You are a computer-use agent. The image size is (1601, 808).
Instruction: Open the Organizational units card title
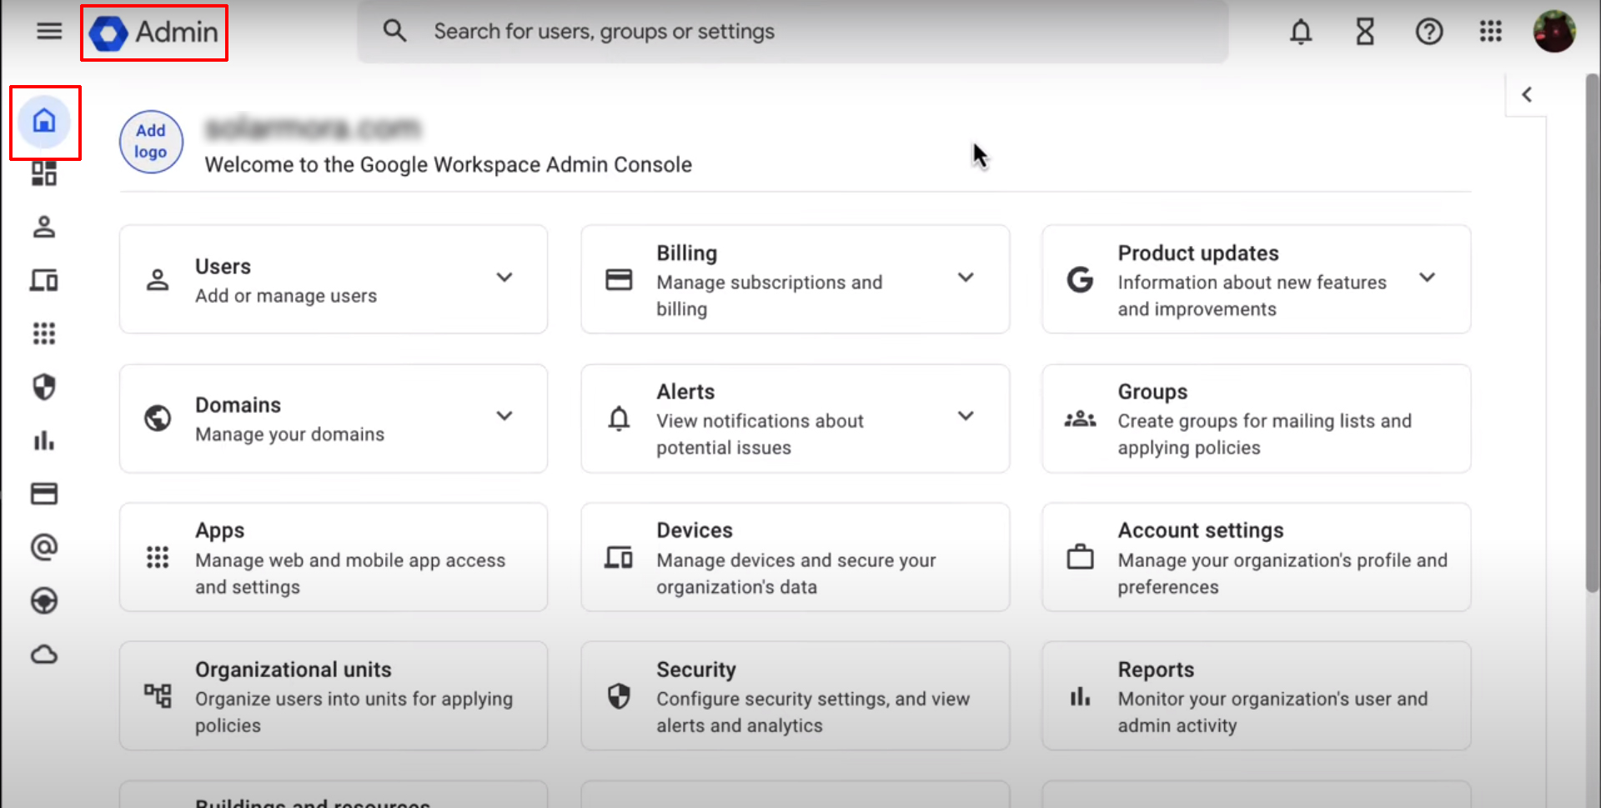(294, 670)
